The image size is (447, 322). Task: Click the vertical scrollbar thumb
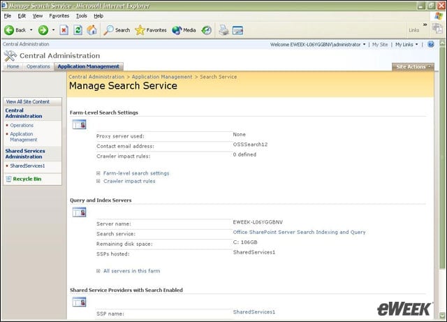(x=442, y=159)
